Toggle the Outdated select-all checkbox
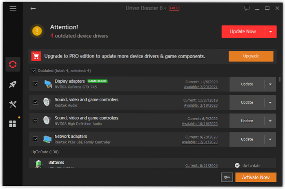The height and width of the screenshot is (189, 285). 33,70
